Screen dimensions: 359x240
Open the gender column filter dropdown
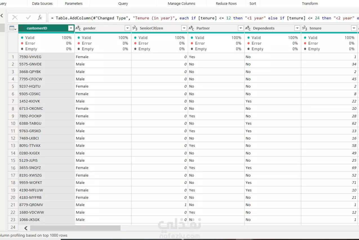(128, 28)
